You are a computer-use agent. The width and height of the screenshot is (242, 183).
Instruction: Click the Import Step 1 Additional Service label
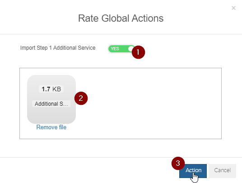pos(58,48)
